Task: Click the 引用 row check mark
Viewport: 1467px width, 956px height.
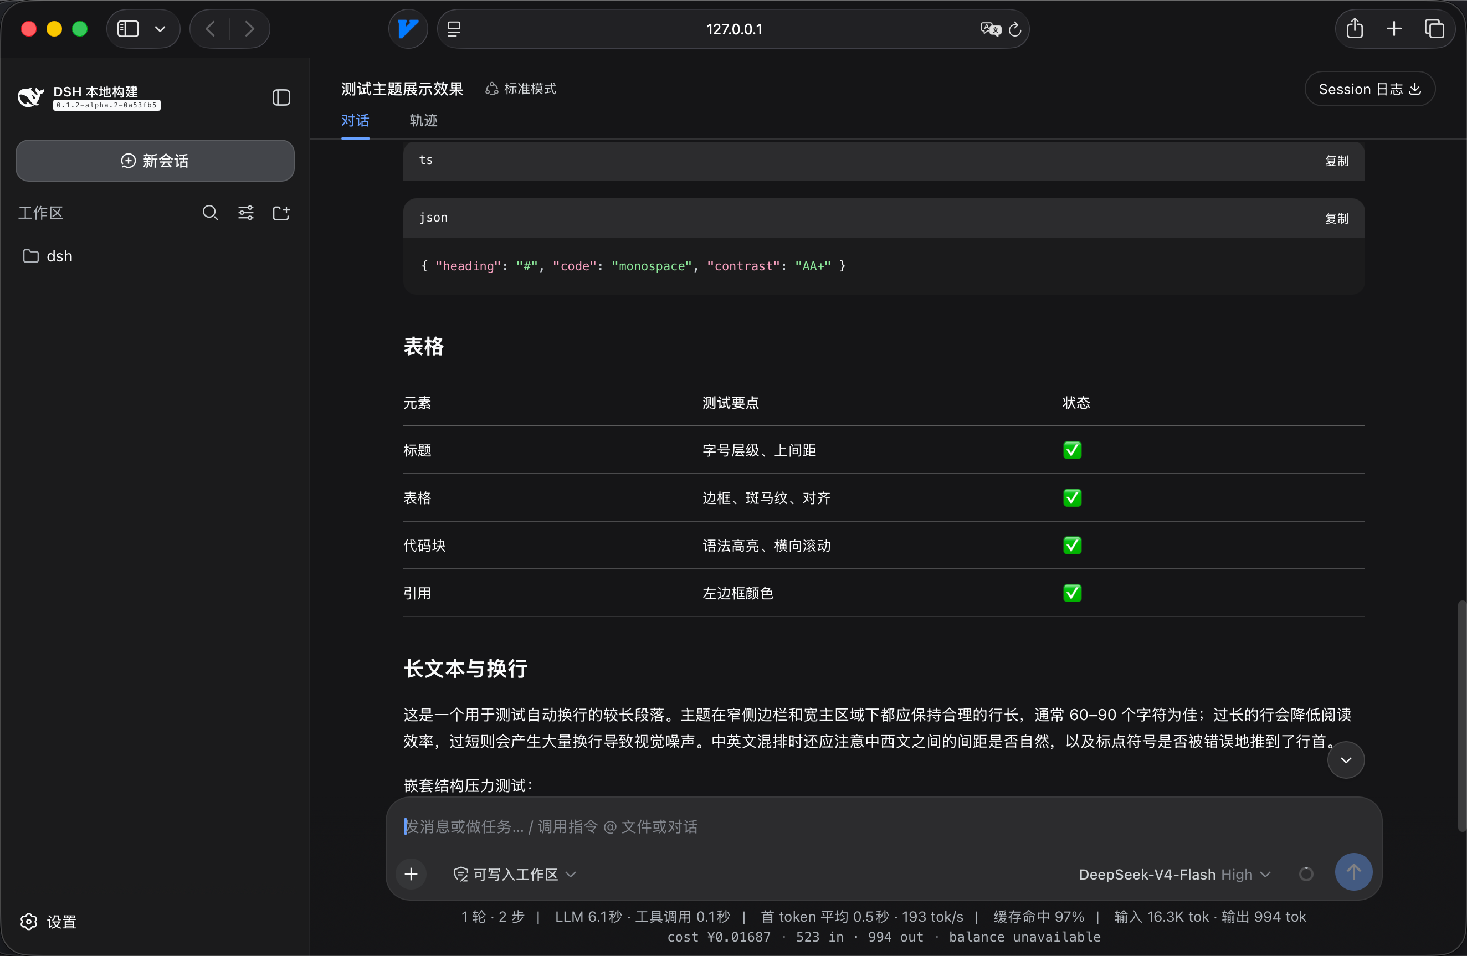Action: pos(1073,593)
